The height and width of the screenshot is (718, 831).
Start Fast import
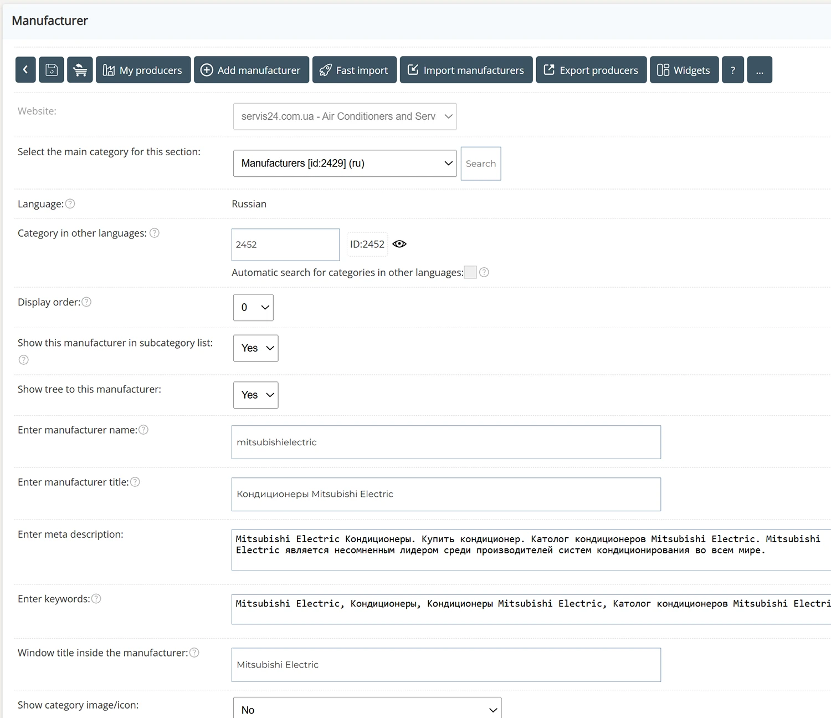355,70
